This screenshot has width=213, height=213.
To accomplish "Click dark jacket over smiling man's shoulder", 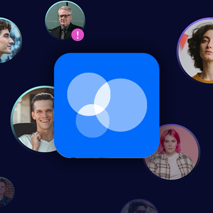I will 24,129.
